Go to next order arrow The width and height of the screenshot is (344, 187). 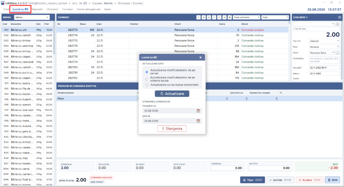219,17
